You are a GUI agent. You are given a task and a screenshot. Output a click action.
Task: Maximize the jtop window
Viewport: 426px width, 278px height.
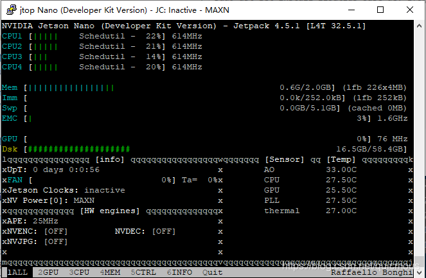(x=380, y=10)
